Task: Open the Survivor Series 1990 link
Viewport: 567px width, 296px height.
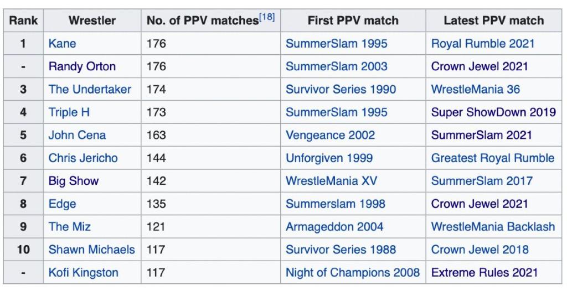Action: [x=341, y=89]
